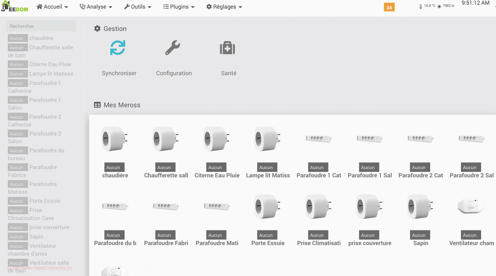Open Parafoudre Fabrice in sidebar
496x276 pixels.
point(32,171)
